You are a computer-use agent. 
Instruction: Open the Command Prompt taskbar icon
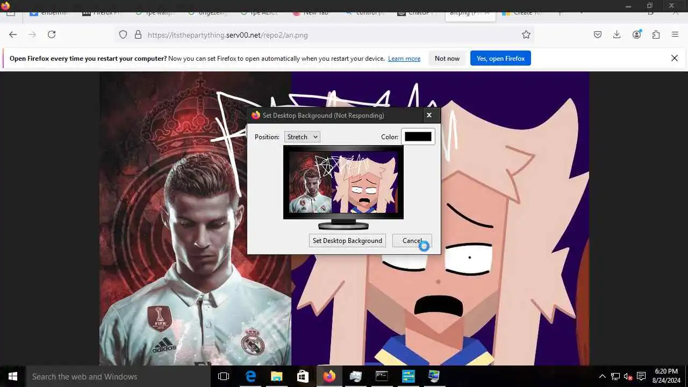pos(382,376)
